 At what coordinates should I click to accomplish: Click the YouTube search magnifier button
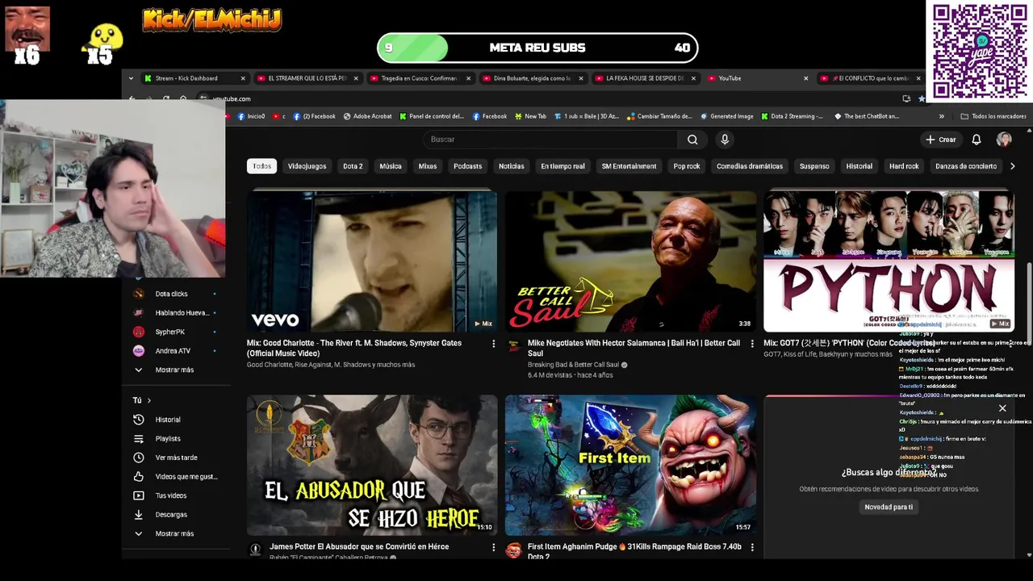coord(692,140)
